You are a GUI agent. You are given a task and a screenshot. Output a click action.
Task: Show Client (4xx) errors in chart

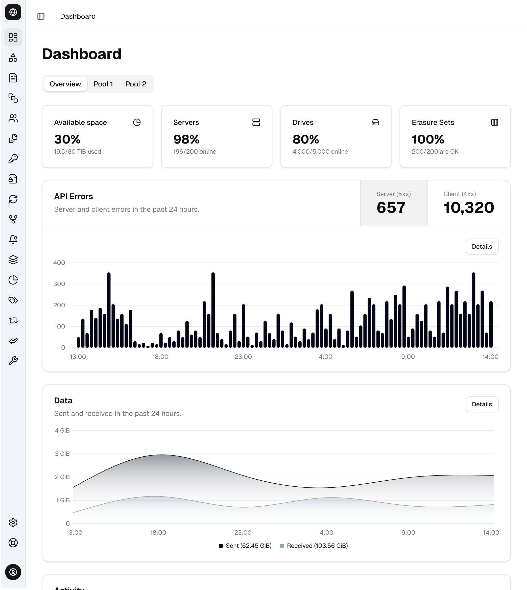tap(469, 203)
